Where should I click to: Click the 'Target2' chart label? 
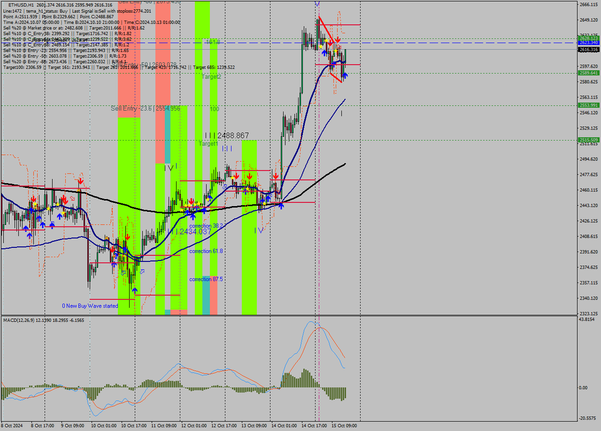tap(211, 76)
